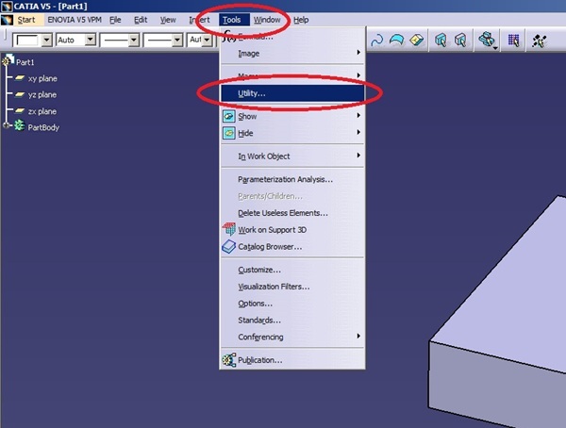Open the View menu
This screenshot has height=428, width=566.
(x=168, y=20)
